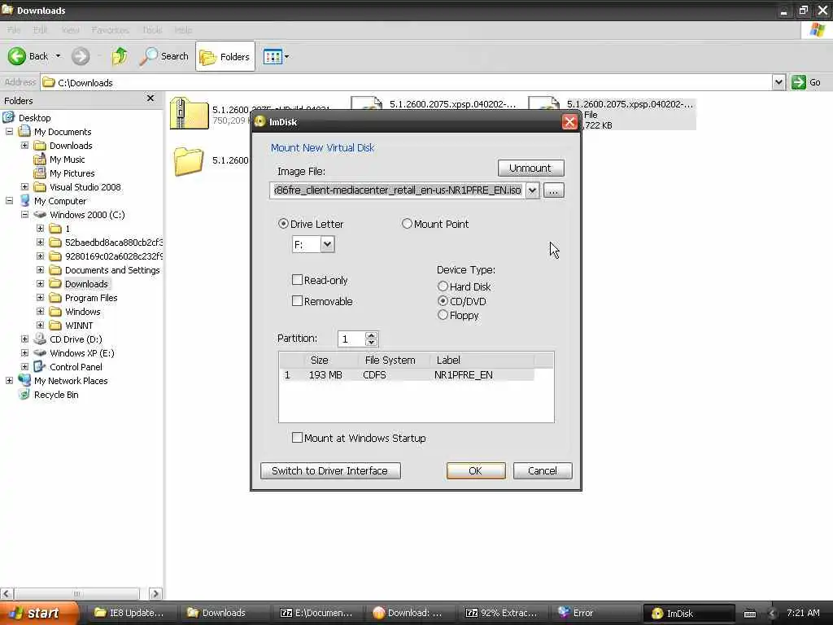Click the Image File path field

pyautogui.click(x=397, y=190)
